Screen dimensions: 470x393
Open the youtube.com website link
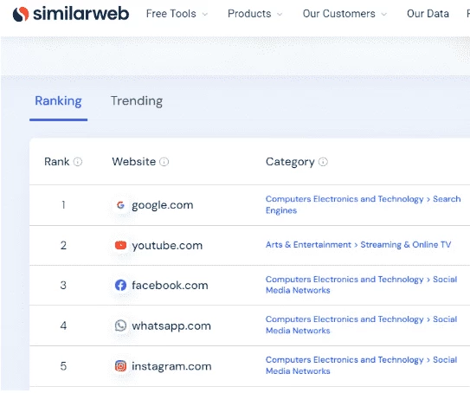167,246
